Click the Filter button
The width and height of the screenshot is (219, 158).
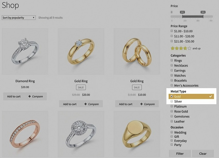pos(180,154)
